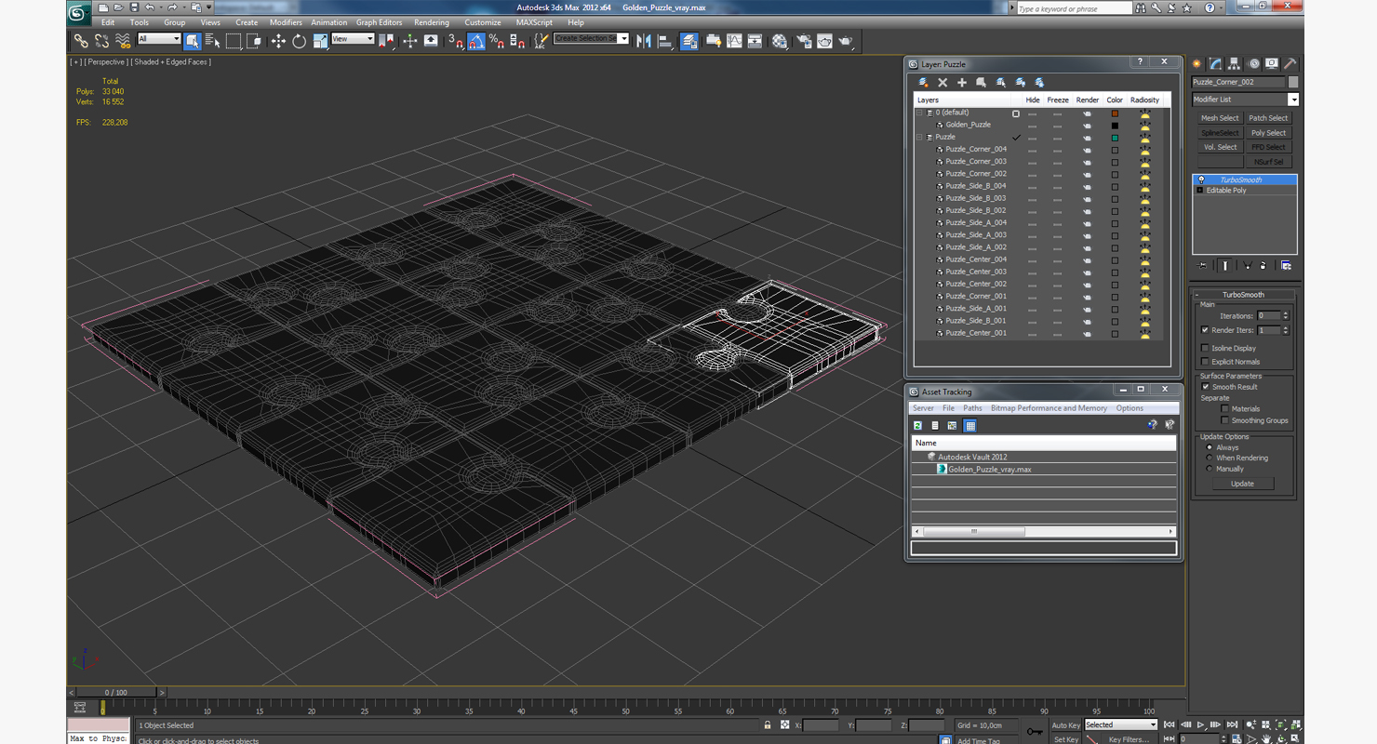Toggle Render Iters checkbox
This screenshot has height=744, width=1377.
[1205, 330]
